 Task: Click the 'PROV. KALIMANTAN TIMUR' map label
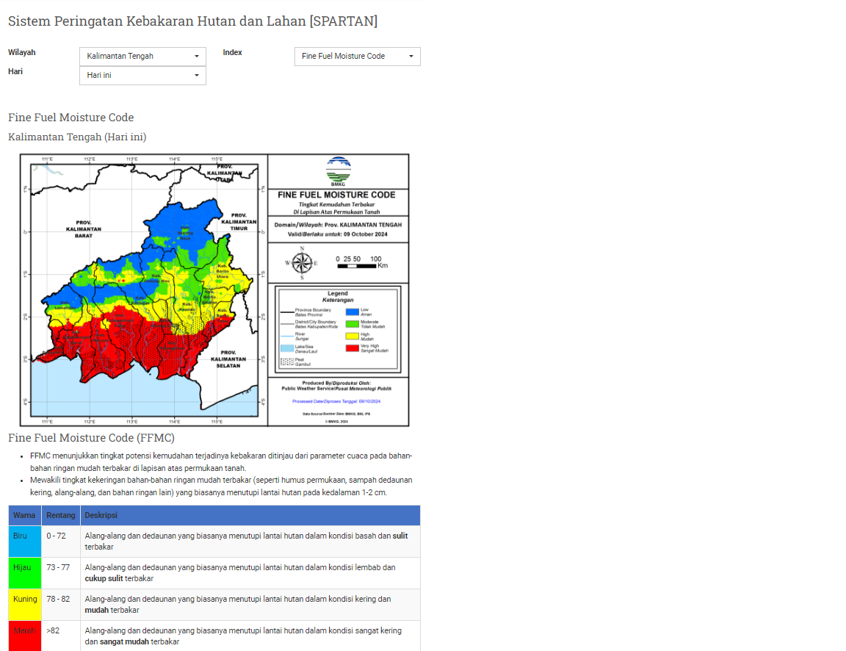239,221
